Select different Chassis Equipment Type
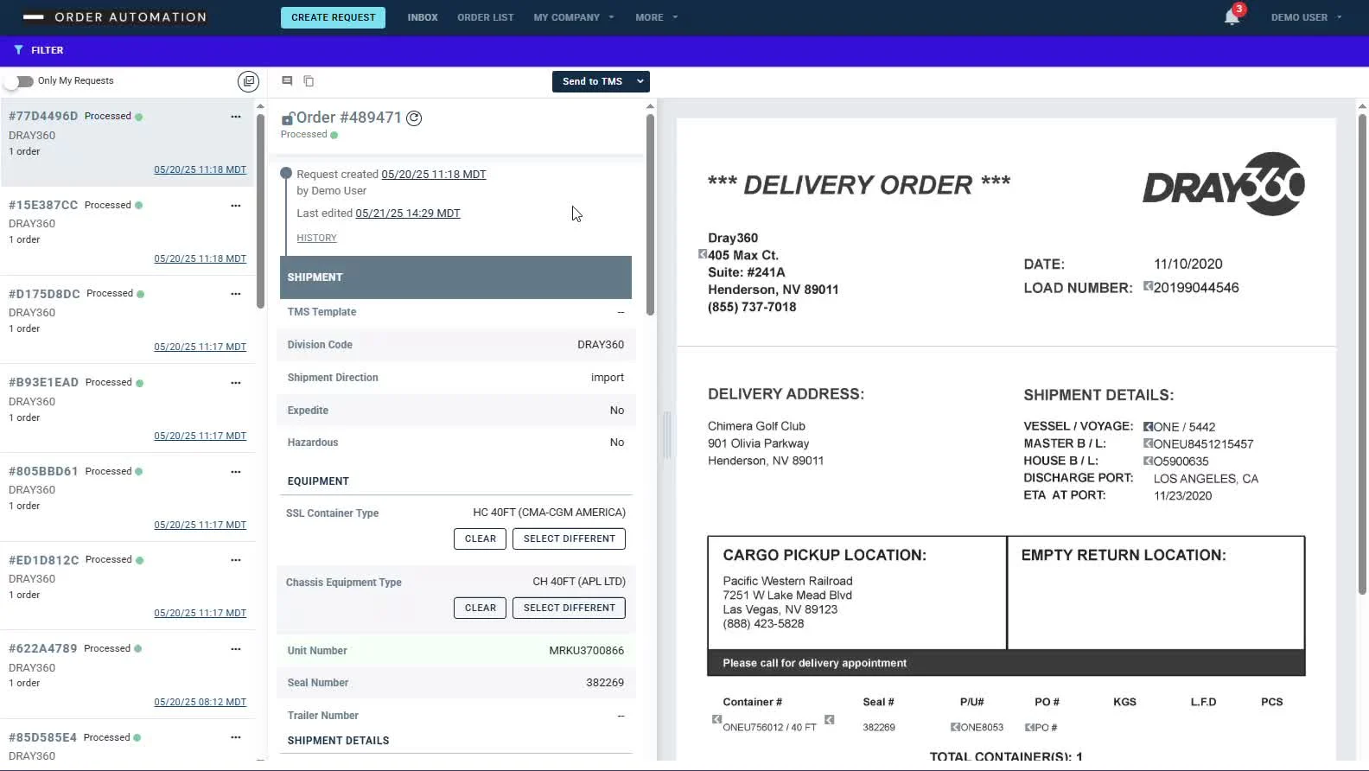 [569, 608]
